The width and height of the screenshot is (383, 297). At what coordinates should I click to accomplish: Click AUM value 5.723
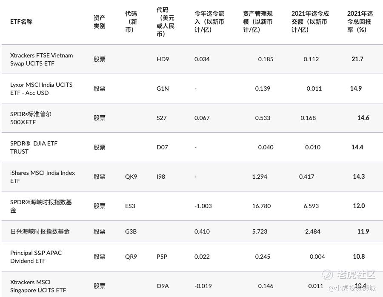click(260, 231)
